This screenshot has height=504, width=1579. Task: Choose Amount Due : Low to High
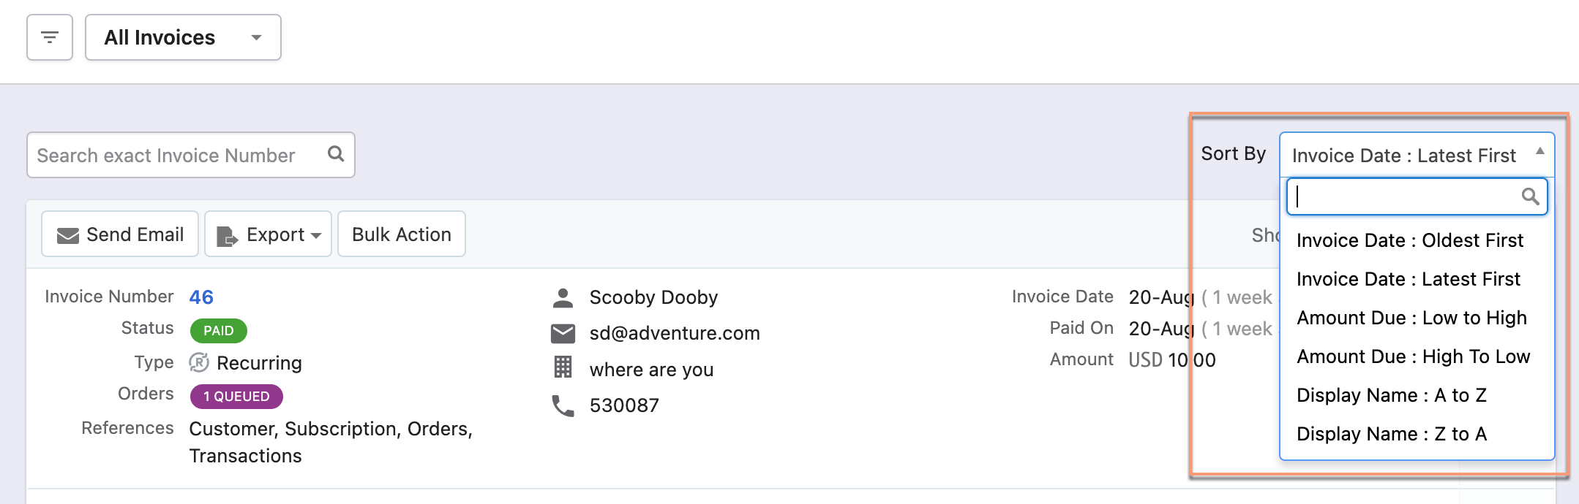(1411, 318)
